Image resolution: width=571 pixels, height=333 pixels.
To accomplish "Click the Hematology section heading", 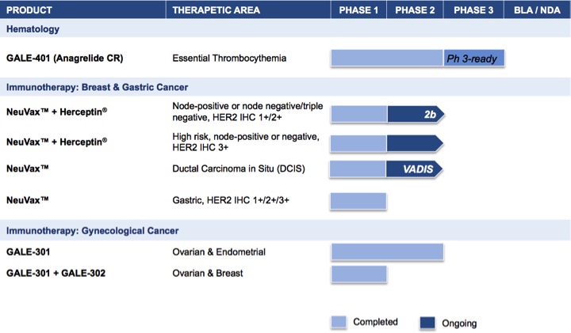I will [x=36, y=29].
